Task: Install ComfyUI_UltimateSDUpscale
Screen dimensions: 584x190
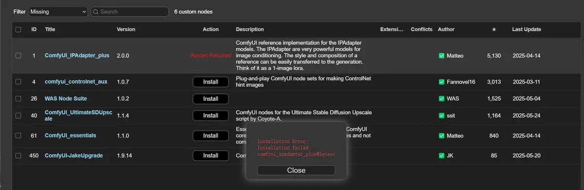Action: [211, 115]
